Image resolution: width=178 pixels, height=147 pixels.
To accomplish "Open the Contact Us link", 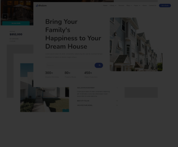I will pyautogui.click(x=152, y=5).
